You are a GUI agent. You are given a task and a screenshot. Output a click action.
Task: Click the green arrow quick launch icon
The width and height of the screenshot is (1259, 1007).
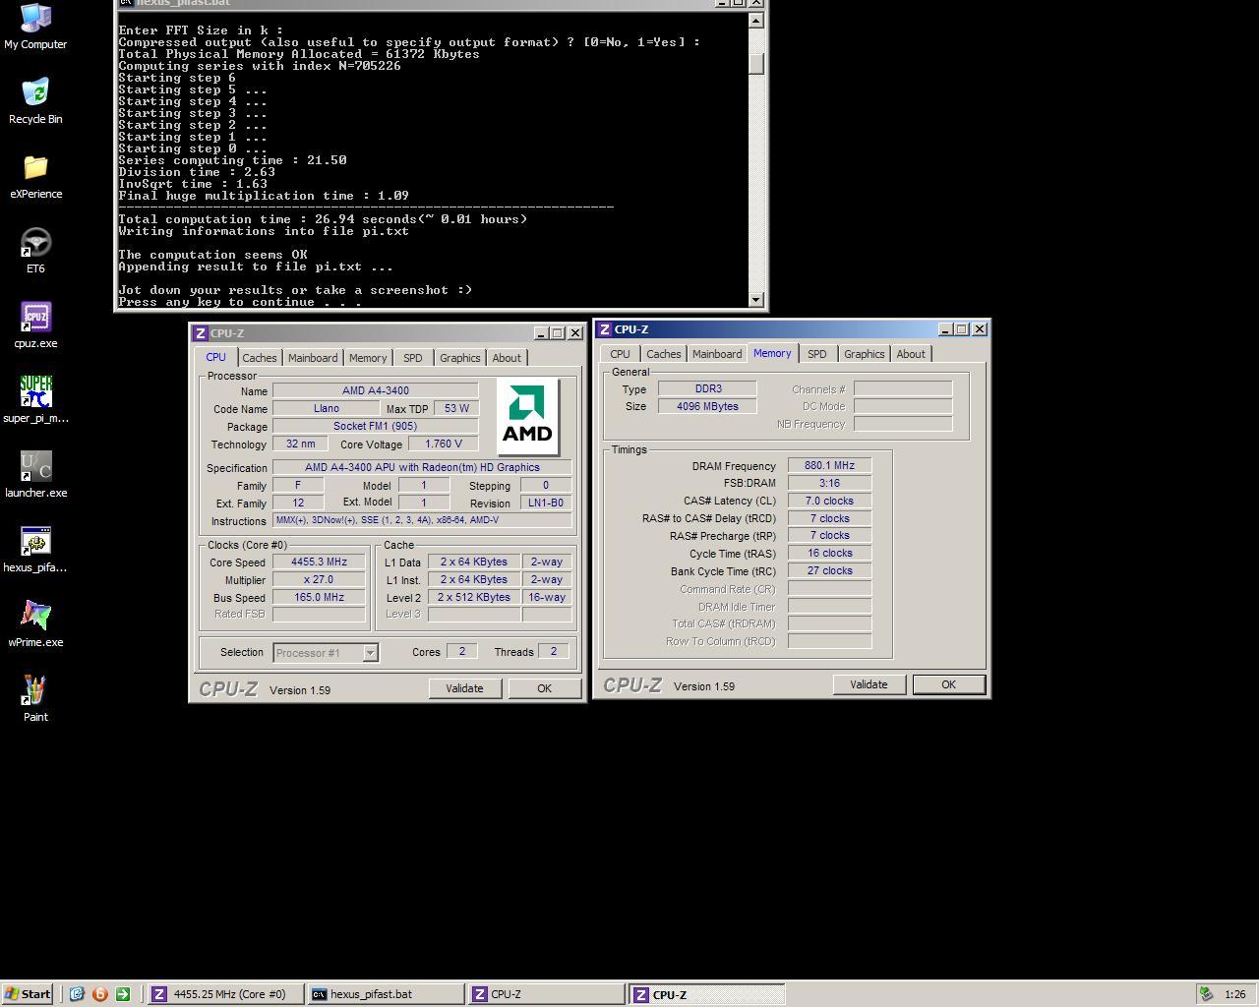pos(123,994)
